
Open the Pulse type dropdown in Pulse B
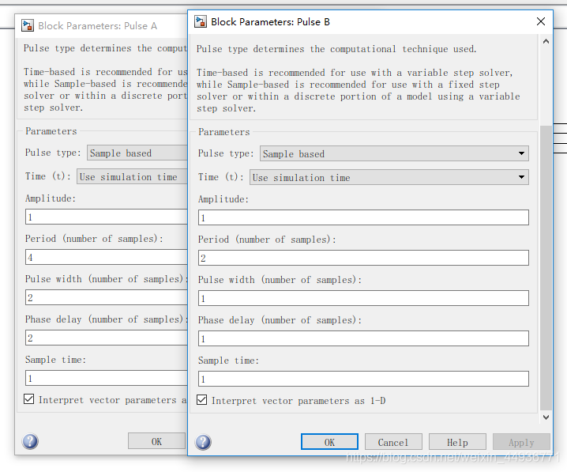pyautogui.click(x=394, y=153)
